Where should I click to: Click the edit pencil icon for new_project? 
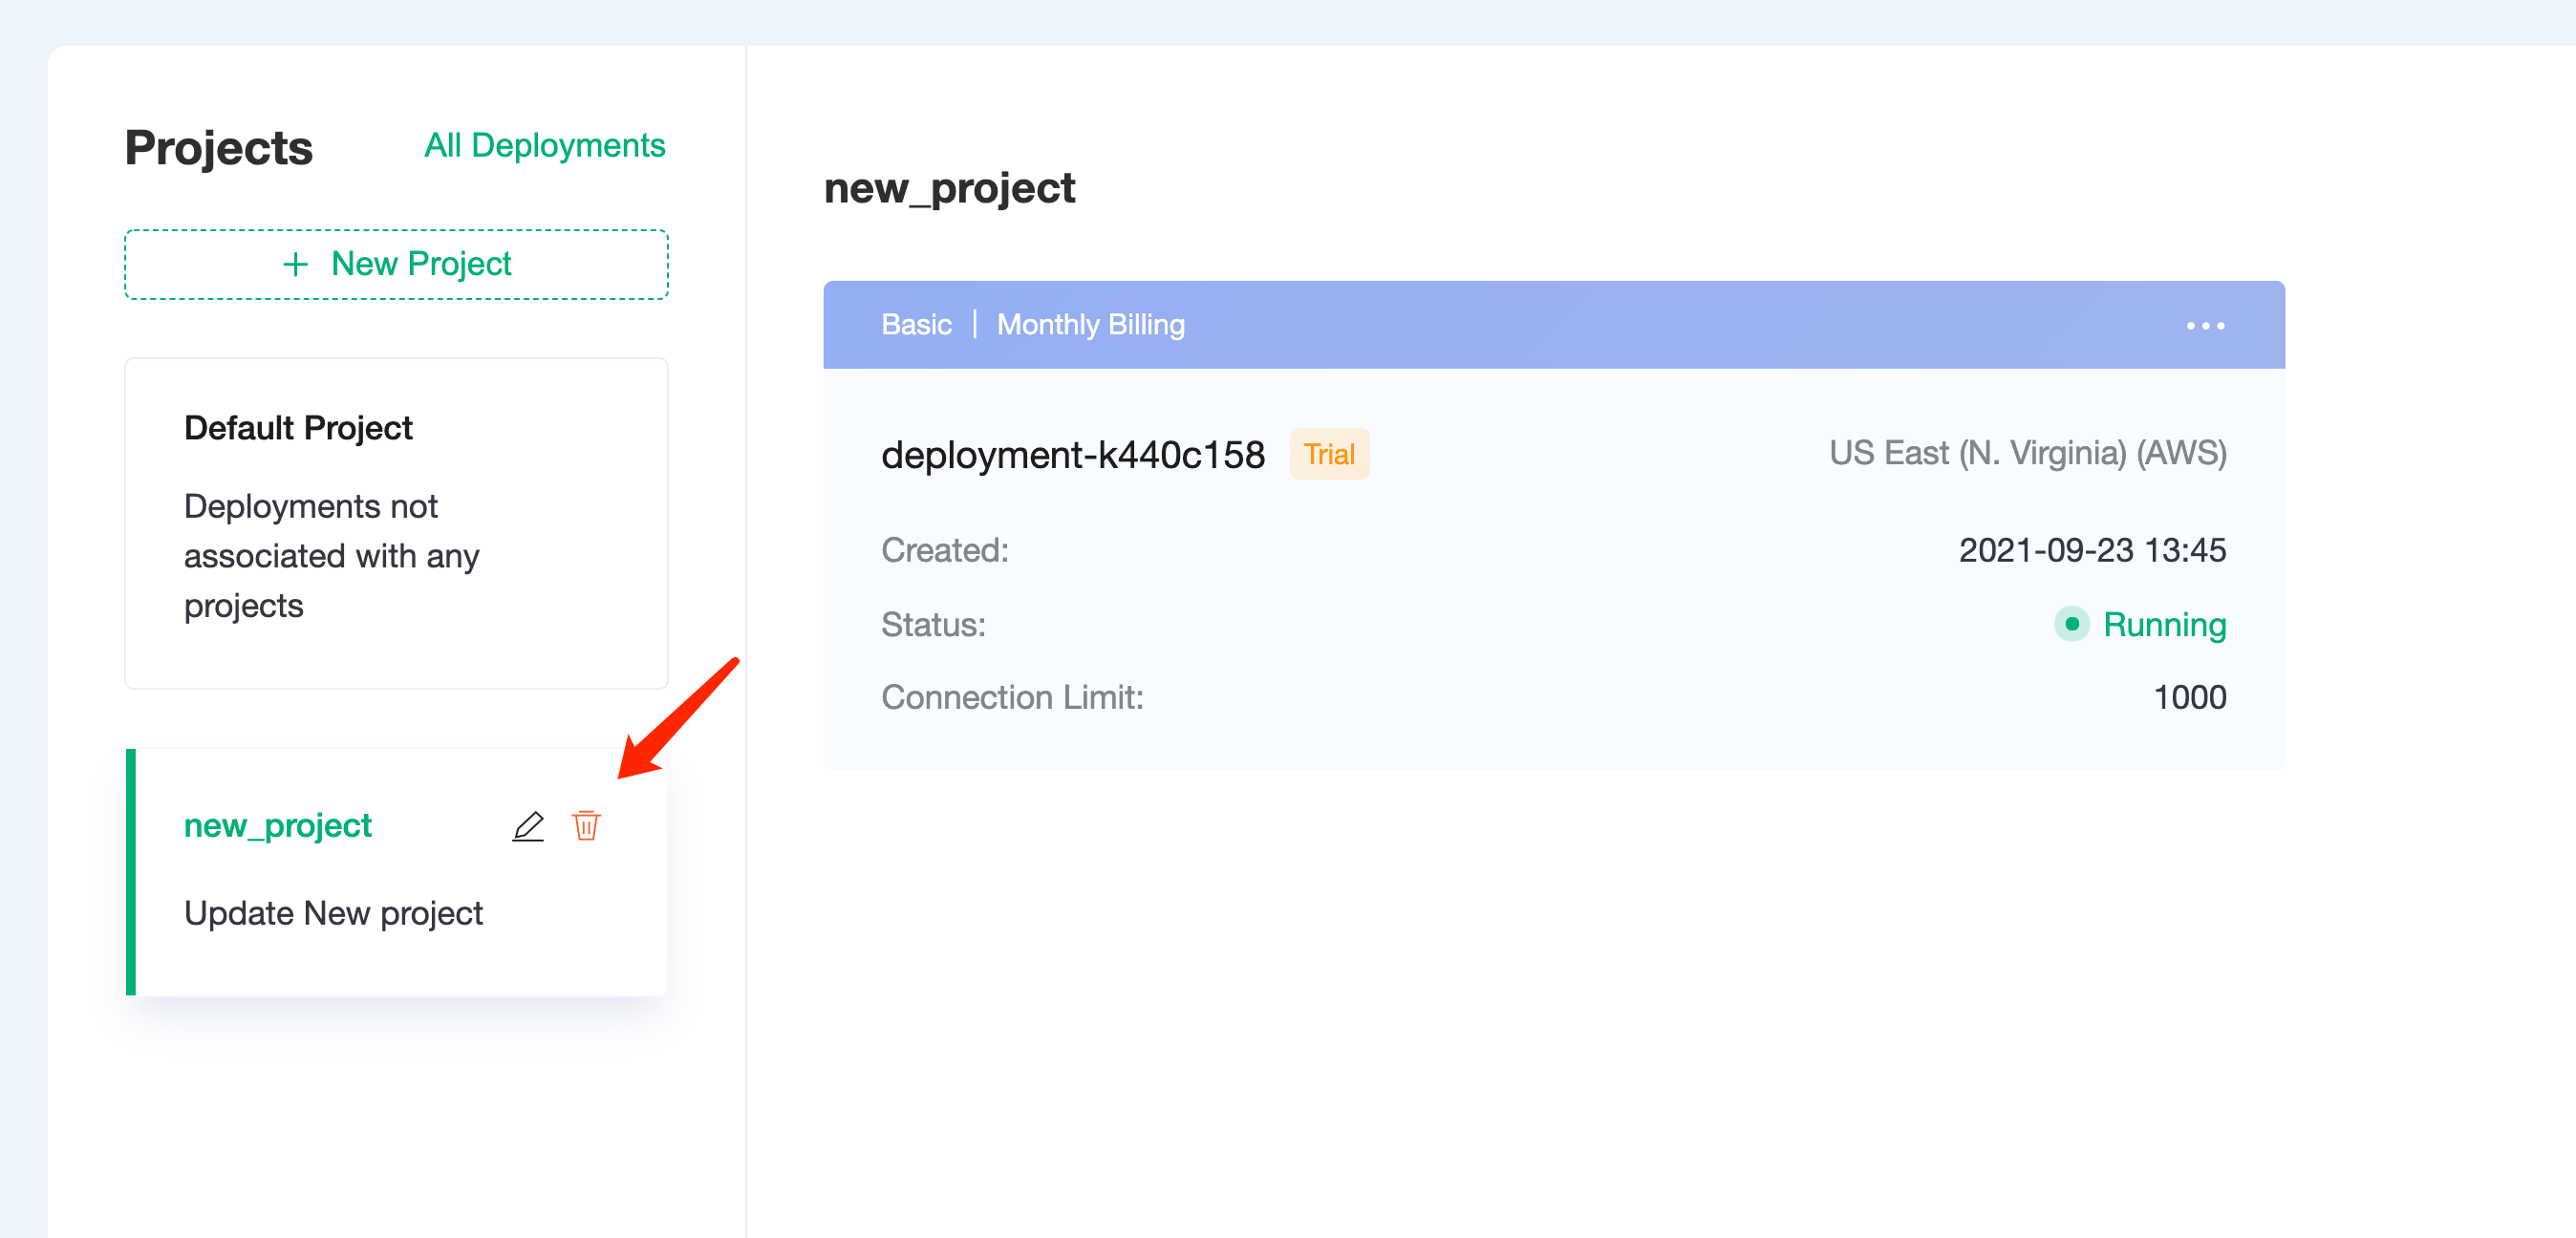click(x=528, y=826)
